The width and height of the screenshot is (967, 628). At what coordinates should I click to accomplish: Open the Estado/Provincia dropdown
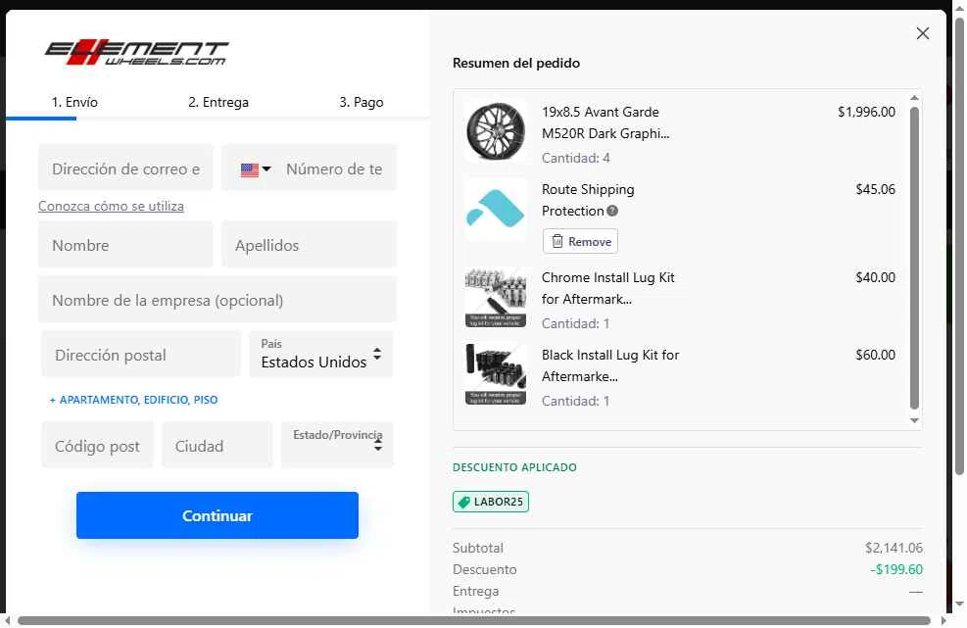click(x=337, y=446)
